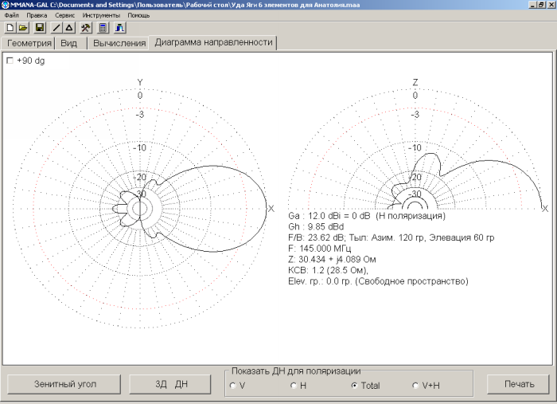The image size is (557, 404).
Task: Switch to the Геометрия tab
Action: click(x=29, y=43)
